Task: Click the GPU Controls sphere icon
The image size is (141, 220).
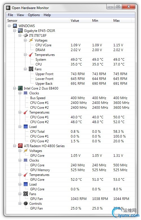Action: coord(26,203)
